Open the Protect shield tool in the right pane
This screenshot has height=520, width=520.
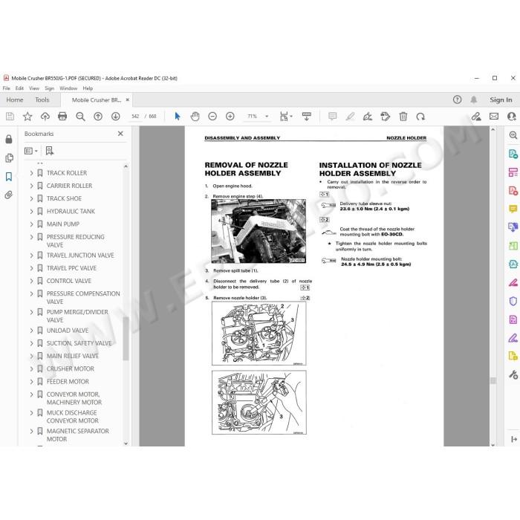[x=513, y=301]
